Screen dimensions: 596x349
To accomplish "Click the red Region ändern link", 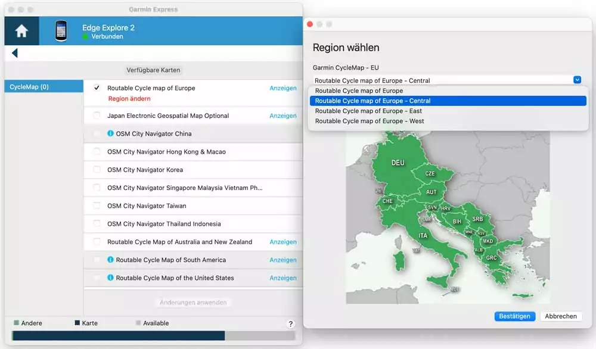I will tap(129, 98).
